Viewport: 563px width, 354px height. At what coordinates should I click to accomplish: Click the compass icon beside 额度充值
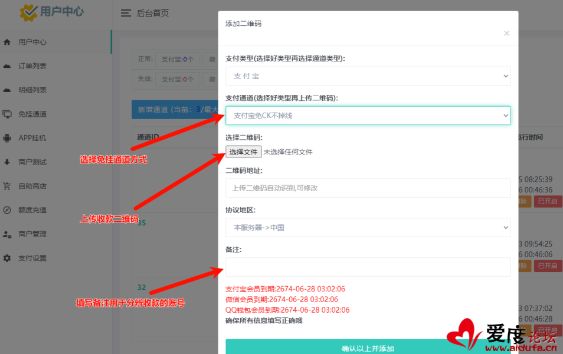7,210
